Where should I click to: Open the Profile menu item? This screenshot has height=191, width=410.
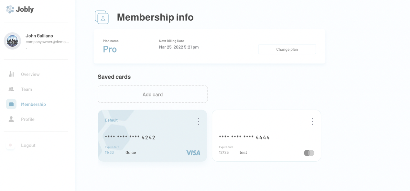pos(28,119)
